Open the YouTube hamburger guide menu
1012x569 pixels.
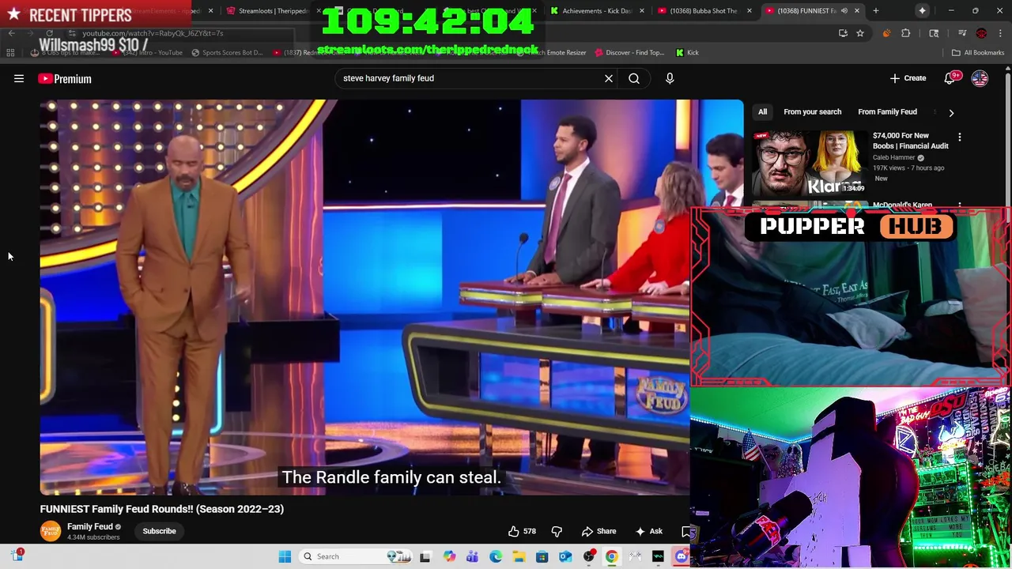coord(19,78)
